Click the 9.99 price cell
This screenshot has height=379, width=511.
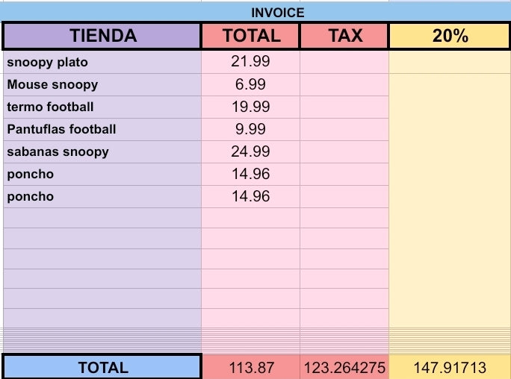tap(250, 129)
